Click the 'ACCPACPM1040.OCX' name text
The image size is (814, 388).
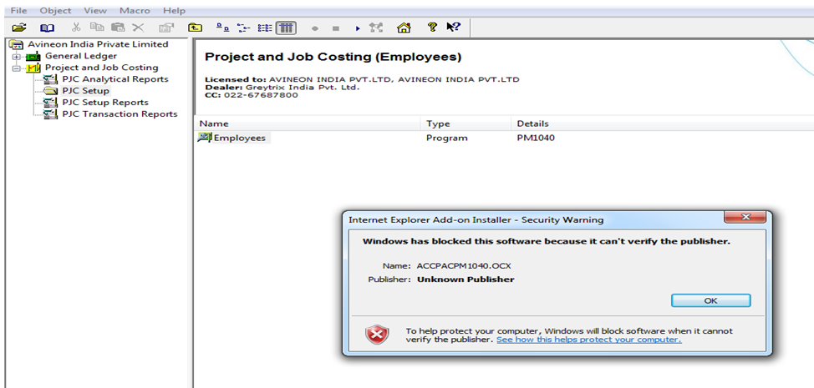464,265
